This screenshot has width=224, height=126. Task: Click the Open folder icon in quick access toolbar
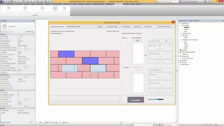[x=8, y=1]
